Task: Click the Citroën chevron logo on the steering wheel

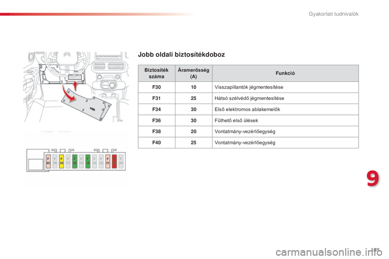Action: pyautogui.click(x=67, y=54)
